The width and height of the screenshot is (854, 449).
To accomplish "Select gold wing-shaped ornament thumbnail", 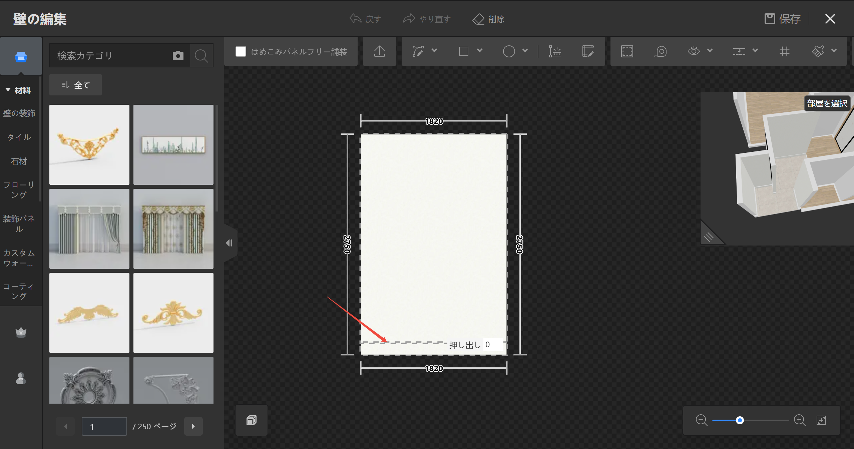I will [89, 313].
